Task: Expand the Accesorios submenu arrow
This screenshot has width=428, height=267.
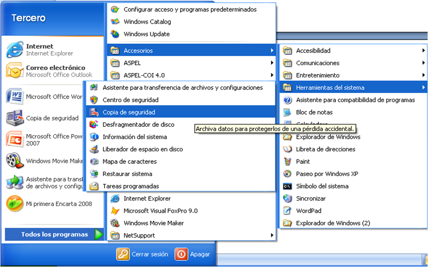Action: (x=272, y=50)
